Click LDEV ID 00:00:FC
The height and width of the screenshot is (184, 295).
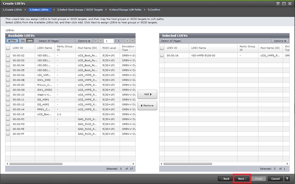tap(18, 119)
